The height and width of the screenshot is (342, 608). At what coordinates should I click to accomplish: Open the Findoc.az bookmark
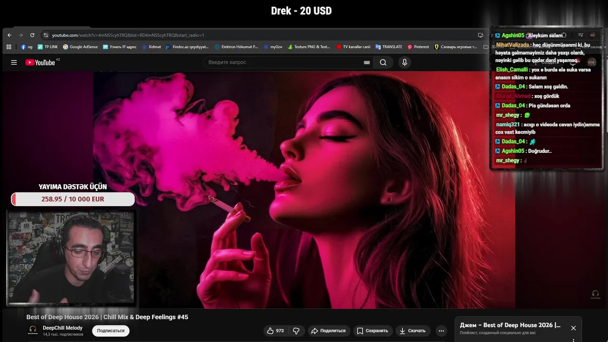pos(187,47)
